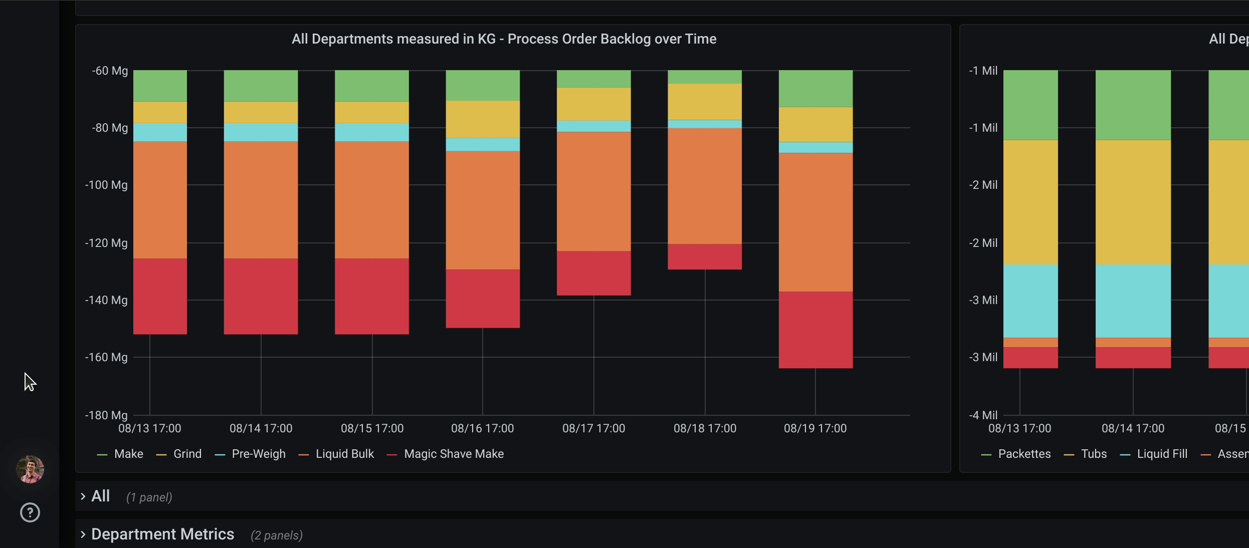Open the Process Order Backlog panel title menu
This screenshot has width=1249, height=548.
tap(504, 39)
